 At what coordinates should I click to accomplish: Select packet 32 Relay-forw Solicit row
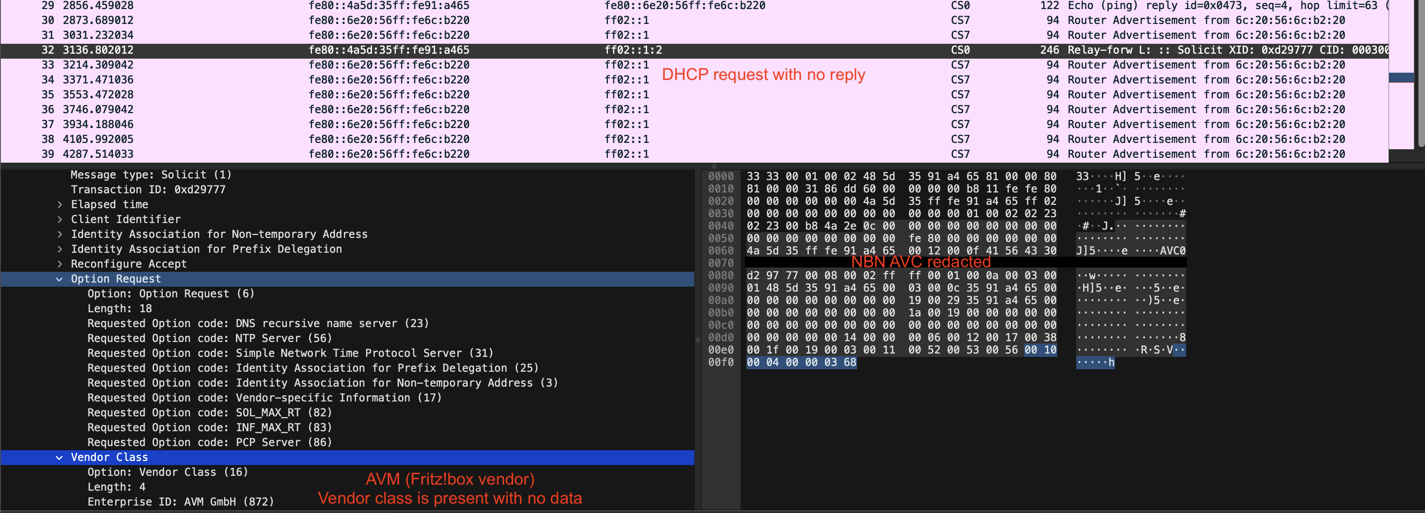pos(694,50)
